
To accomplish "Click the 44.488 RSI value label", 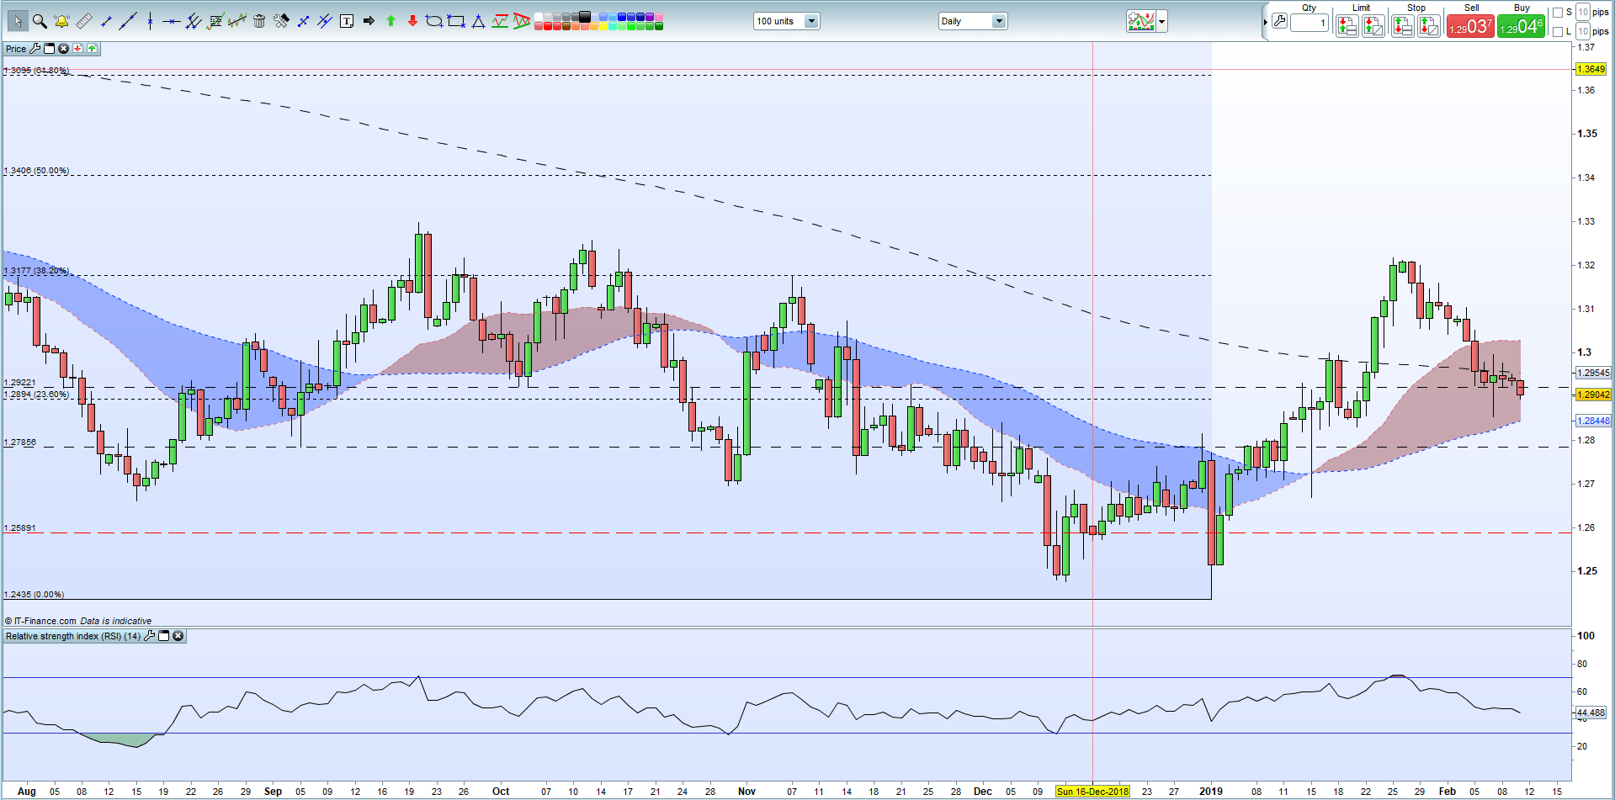I will pyautogui.click(x=1591, y=713).
